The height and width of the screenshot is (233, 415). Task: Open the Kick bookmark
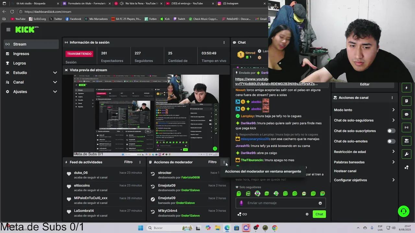pos(165,19)
